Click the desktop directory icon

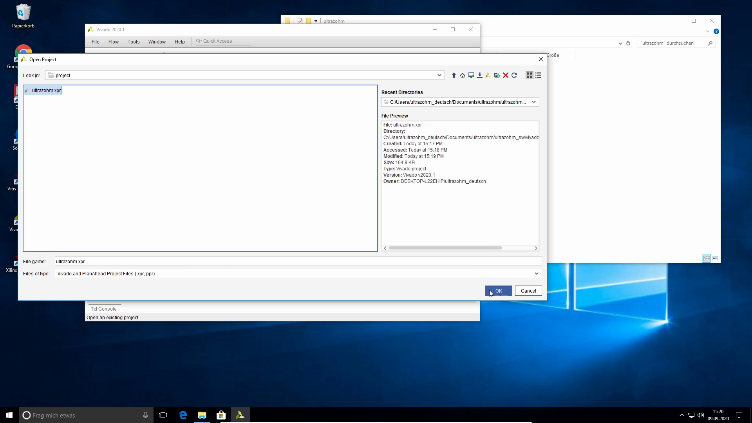coord(471,75)
